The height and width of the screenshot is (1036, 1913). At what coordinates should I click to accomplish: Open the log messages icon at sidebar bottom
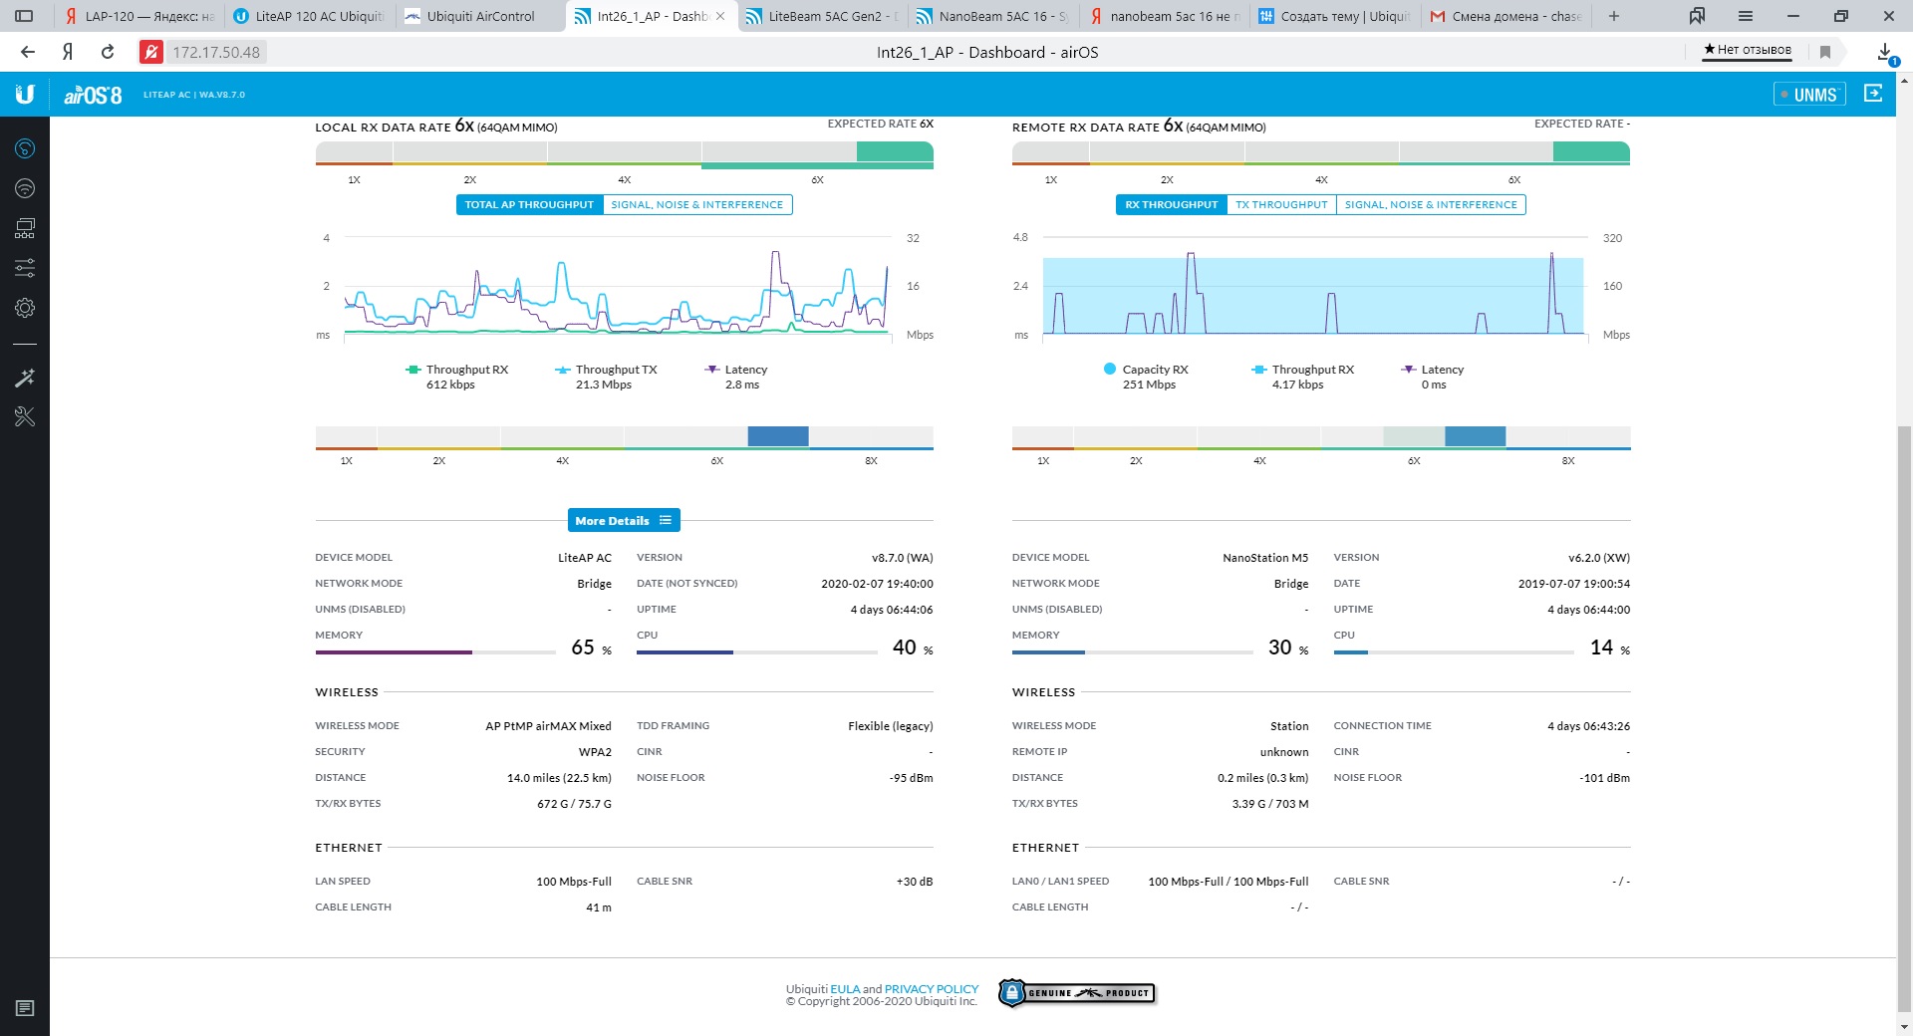click(x=25, y=1008)
